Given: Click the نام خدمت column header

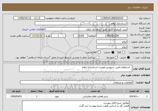Looking at the screenshot, I should coord(95,91).
